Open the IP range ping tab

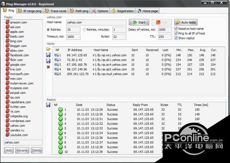pos(30,11)
